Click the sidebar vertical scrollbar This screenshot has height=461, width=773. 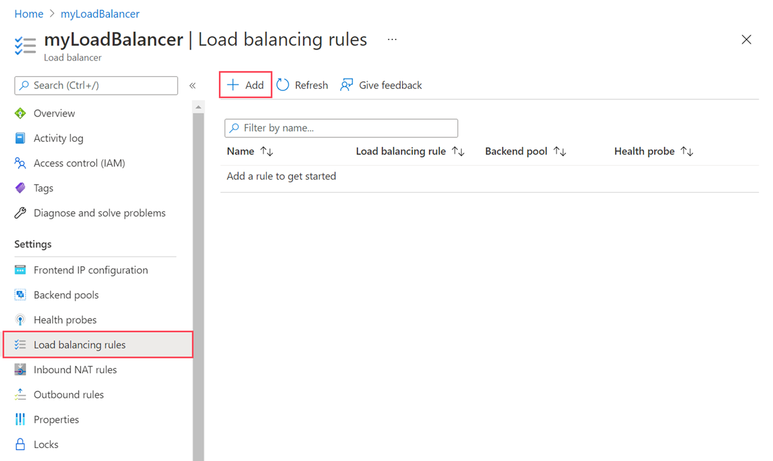click(x=198, y=286)
